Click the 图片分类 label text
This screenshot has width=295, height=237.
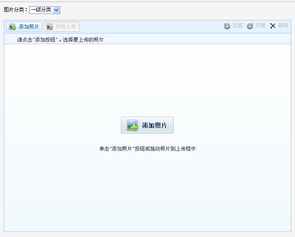point(15,10)
